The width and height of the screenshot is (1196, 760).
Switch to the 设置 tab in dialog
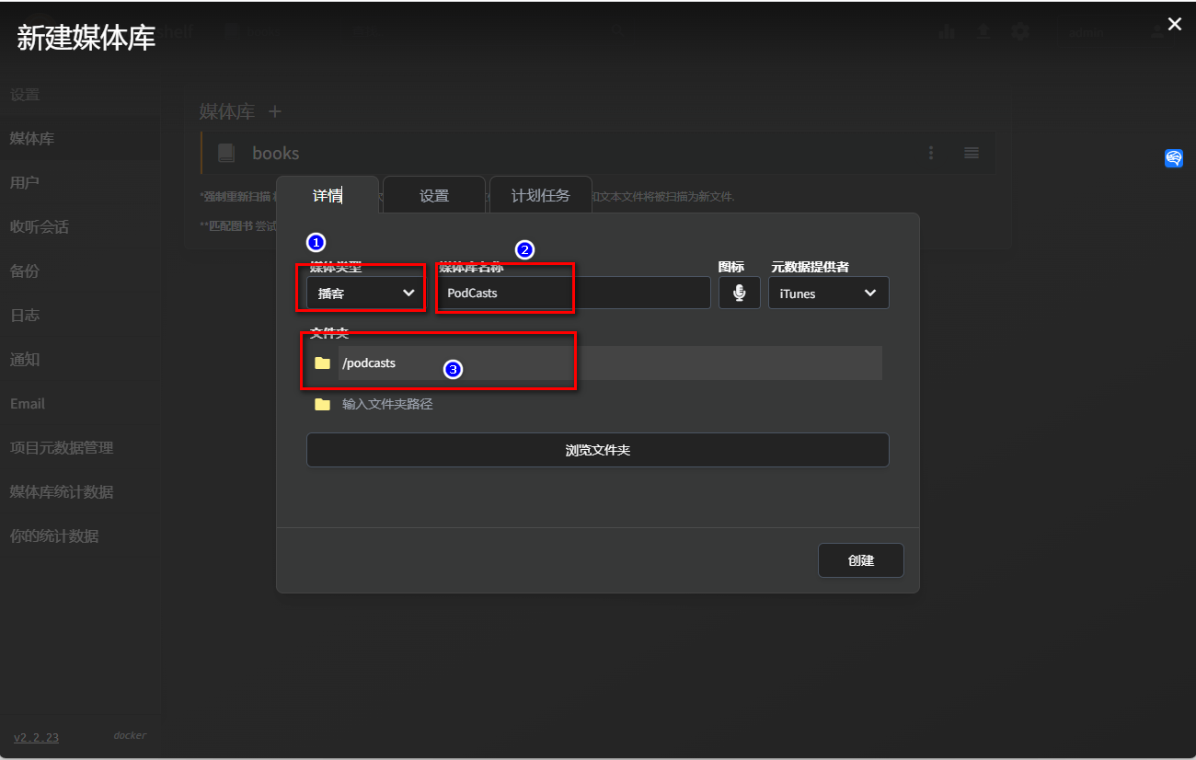[x=434, y=195]
